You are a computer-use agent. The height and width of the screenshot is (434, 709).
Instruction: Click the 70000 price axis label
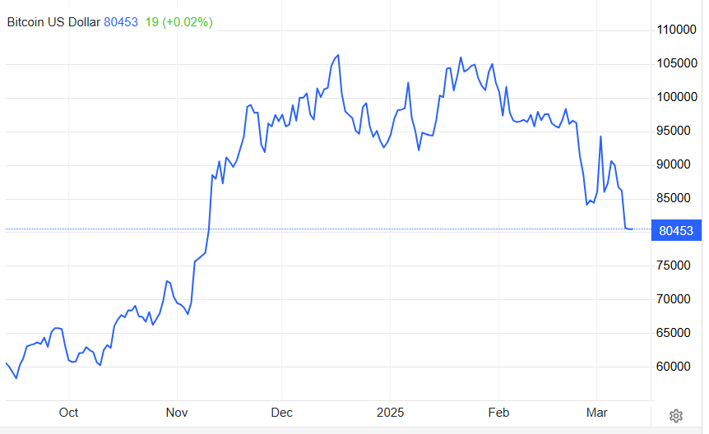click(674, 299)
